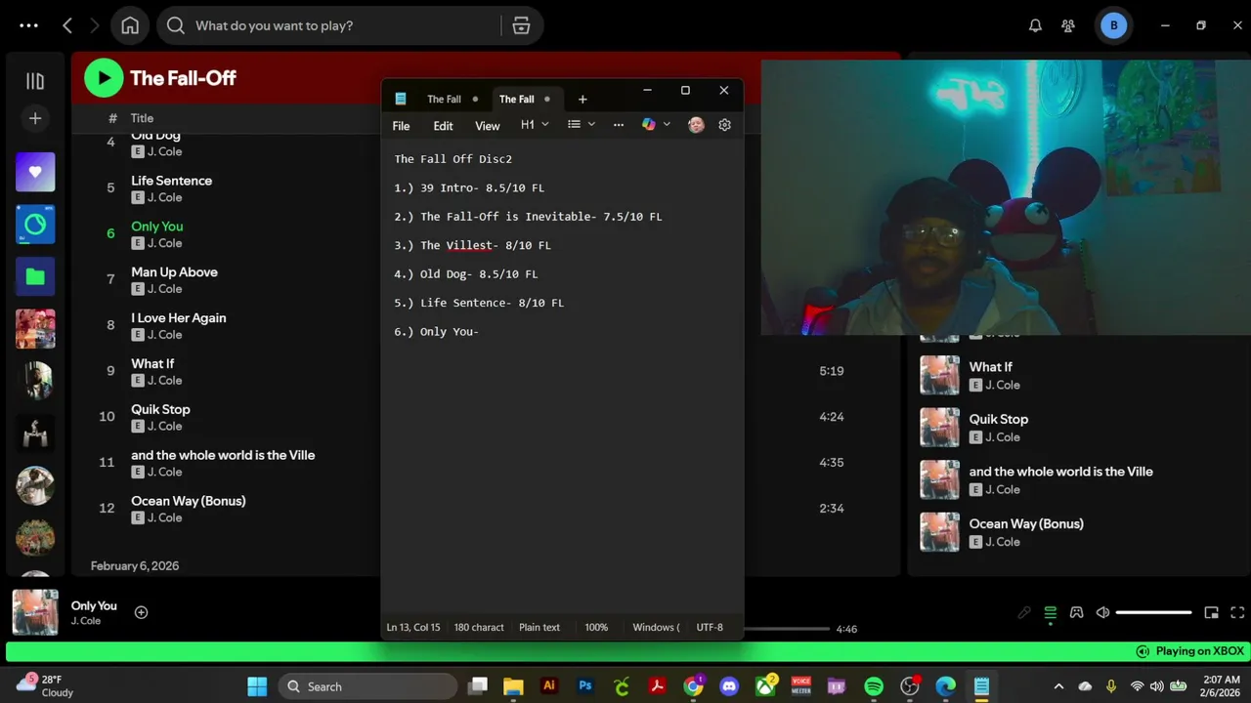The image size is (1251, 703).
Task: Open the Spotify miniplayer
Action: pos(1211,612)
